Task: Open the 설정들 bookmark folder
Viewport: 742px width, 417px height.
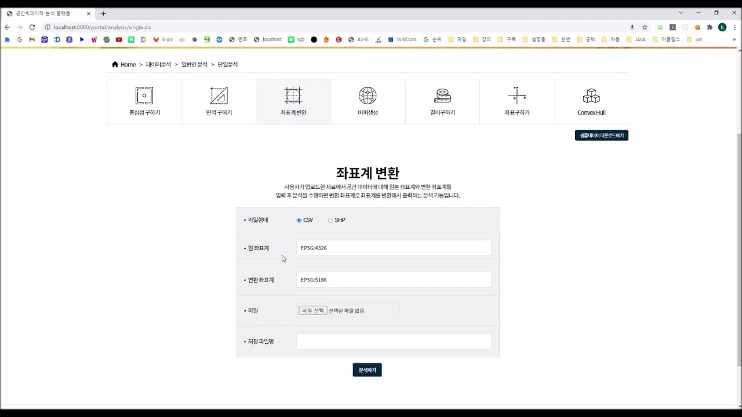Action: (534, 39)
